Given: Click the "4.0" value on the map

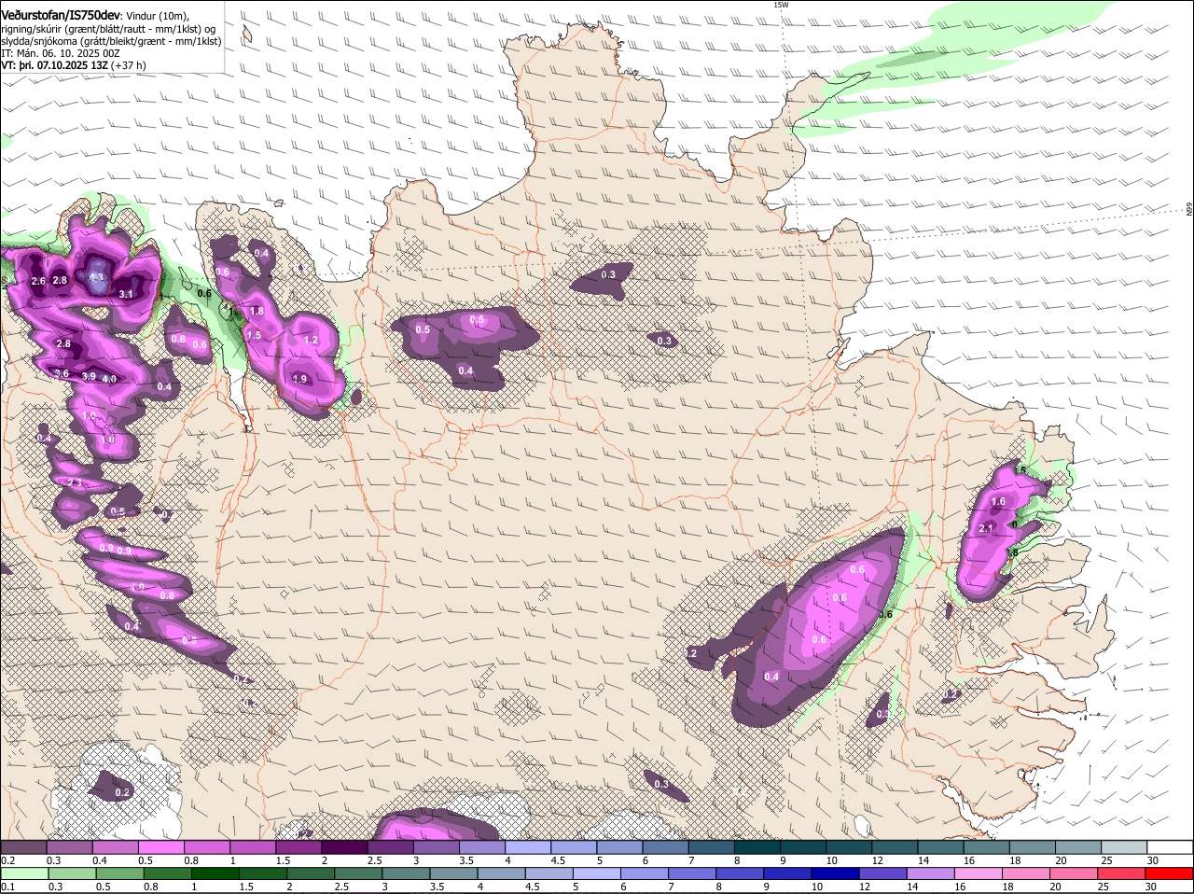Looking at the screenshot, I should tap(109, 379).
